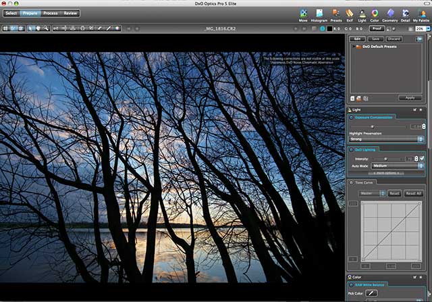Open the Exif palette icon
Viewport: 432px width, 302px height.
[350, 15]
